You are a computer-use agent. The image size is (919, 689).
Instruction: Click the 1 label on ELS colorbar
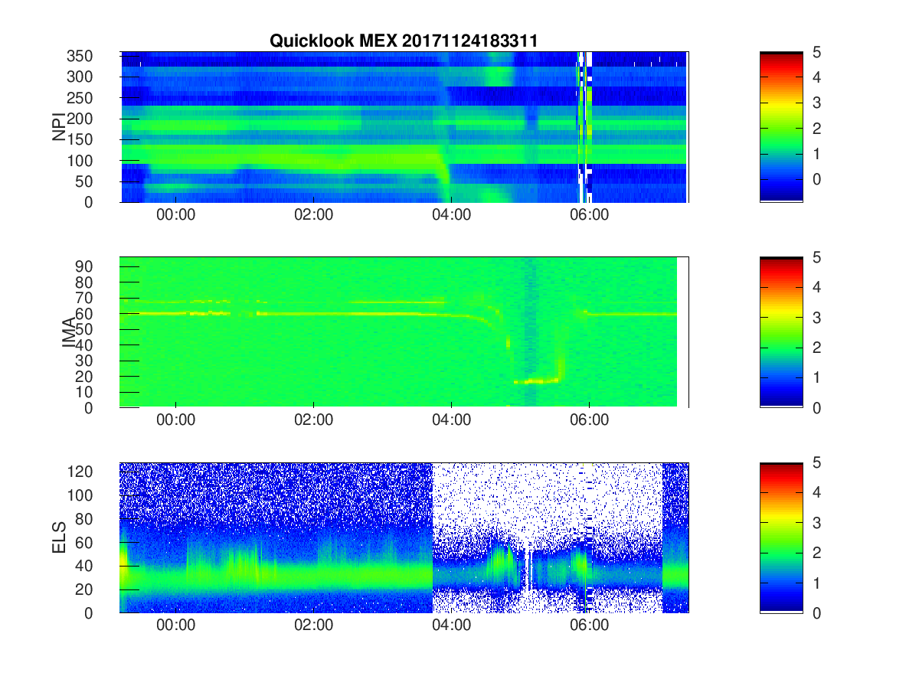pos(816,583)
